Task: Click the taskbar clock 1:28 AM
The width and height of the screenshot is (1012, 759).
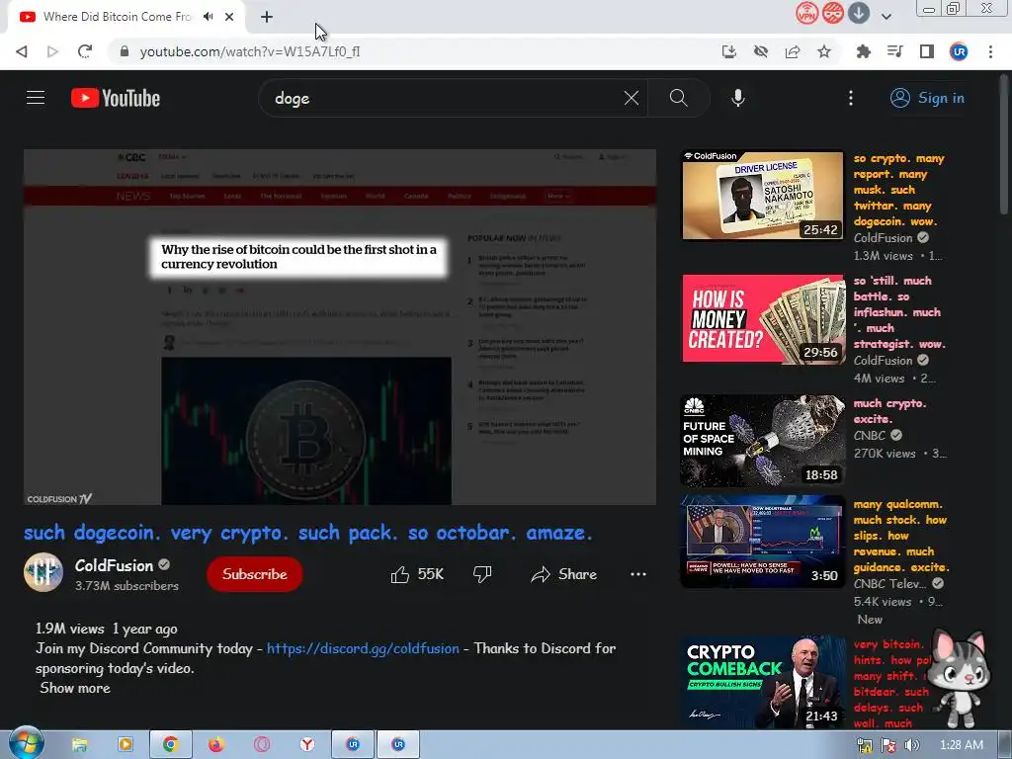Action: pos(962,745)
